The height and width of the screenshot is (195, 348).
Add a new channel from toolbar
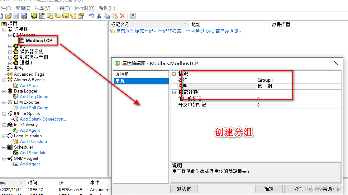[34, 16]
